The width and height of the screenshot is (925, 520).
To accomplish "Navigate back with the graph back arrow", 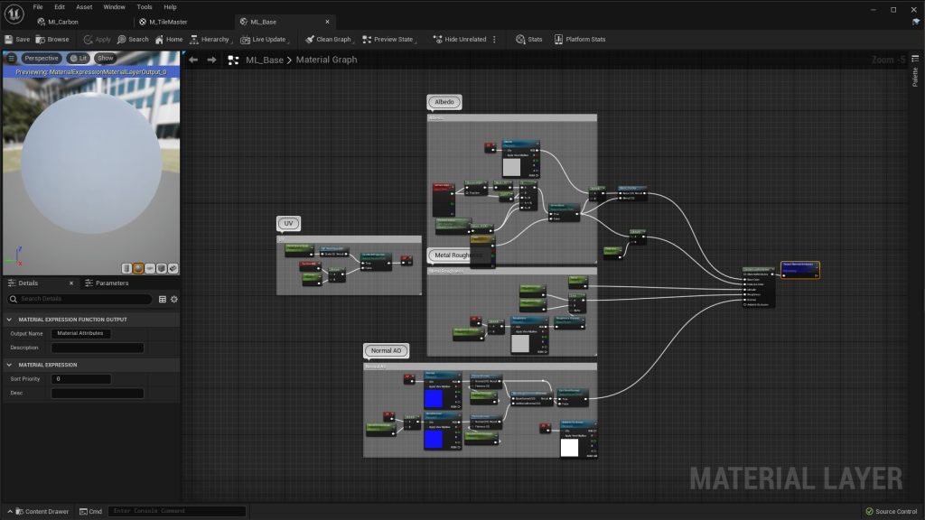I will coord(193,60).
